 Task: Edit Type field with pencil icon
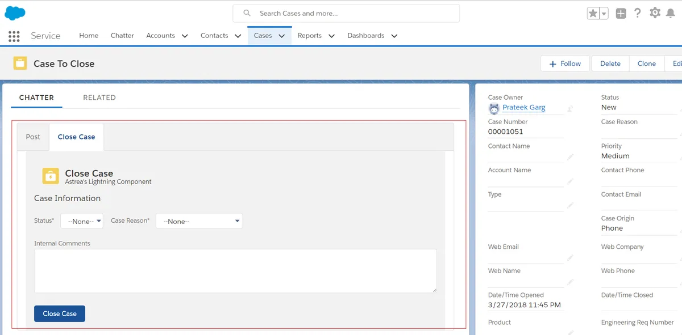(570, 205)
